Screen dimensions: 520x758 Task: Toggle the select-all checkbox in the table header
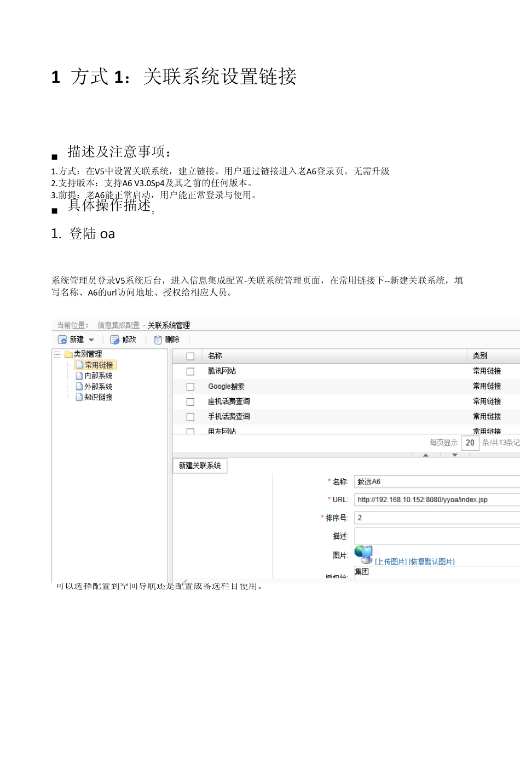click(x=190, y=356)
